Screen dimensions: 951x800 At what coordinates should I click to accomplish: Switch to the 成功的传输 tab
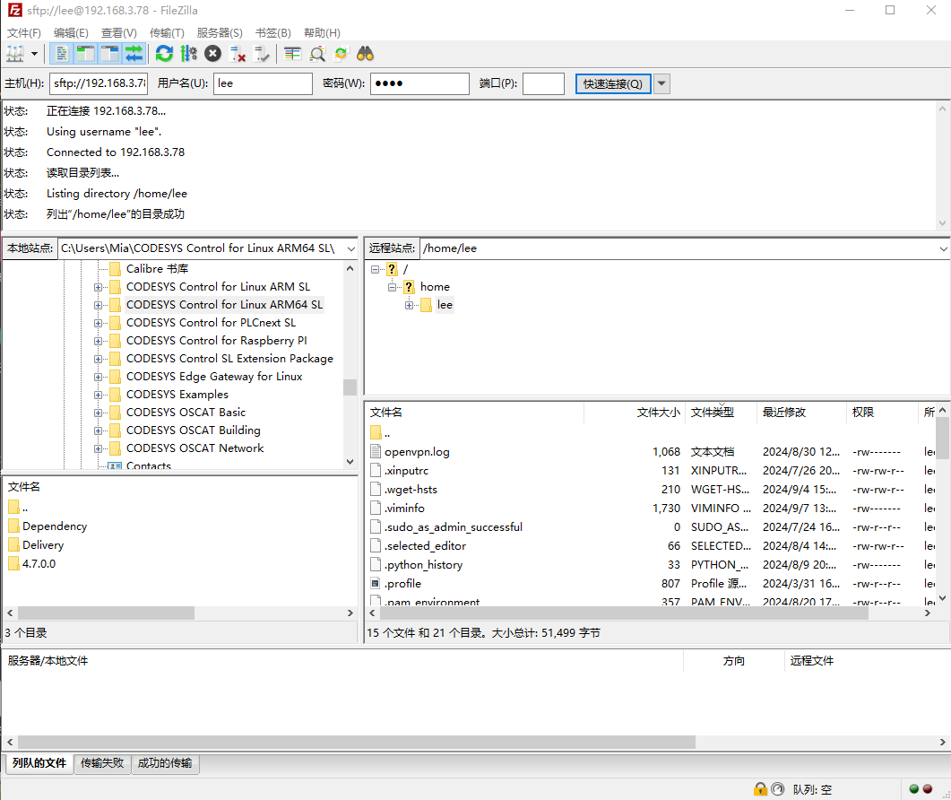point(165,763)
